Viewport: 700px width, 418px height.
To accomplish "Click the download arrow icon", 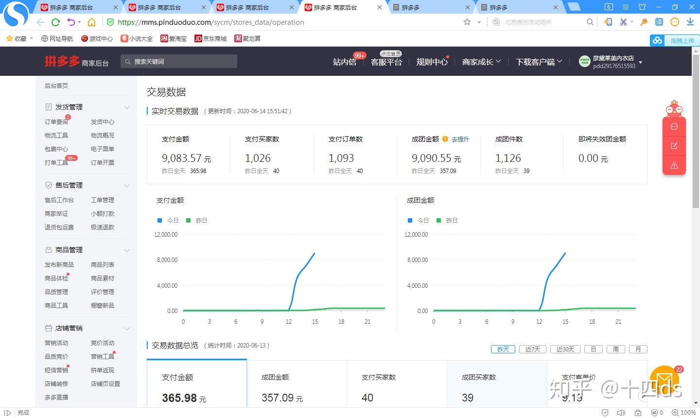I will coord(690,22).
